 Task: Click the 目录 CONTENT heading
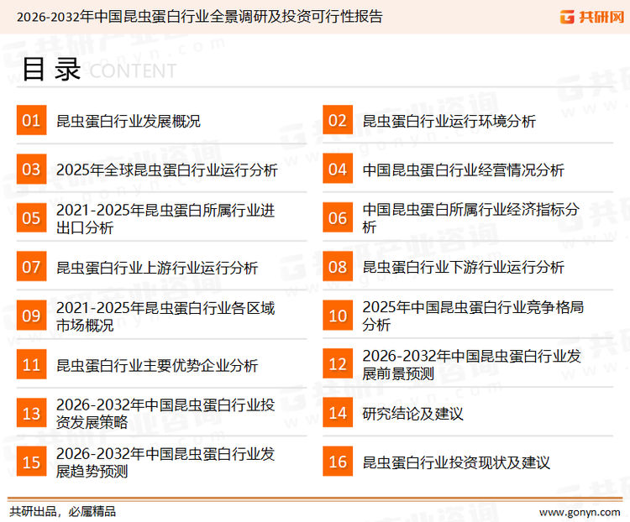[98, 70]
